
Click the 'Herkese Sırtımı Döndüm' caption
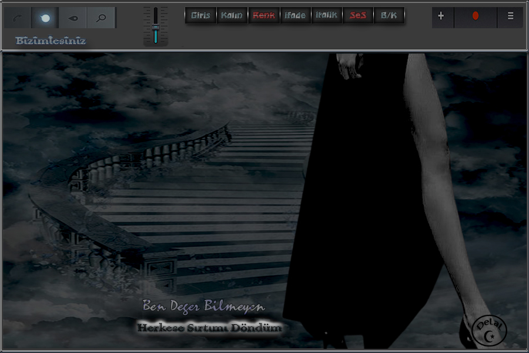point(209,328)
